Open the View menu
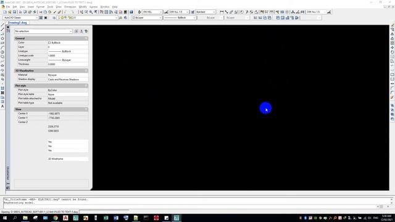 pyautogui.click(x=22, y=7)
